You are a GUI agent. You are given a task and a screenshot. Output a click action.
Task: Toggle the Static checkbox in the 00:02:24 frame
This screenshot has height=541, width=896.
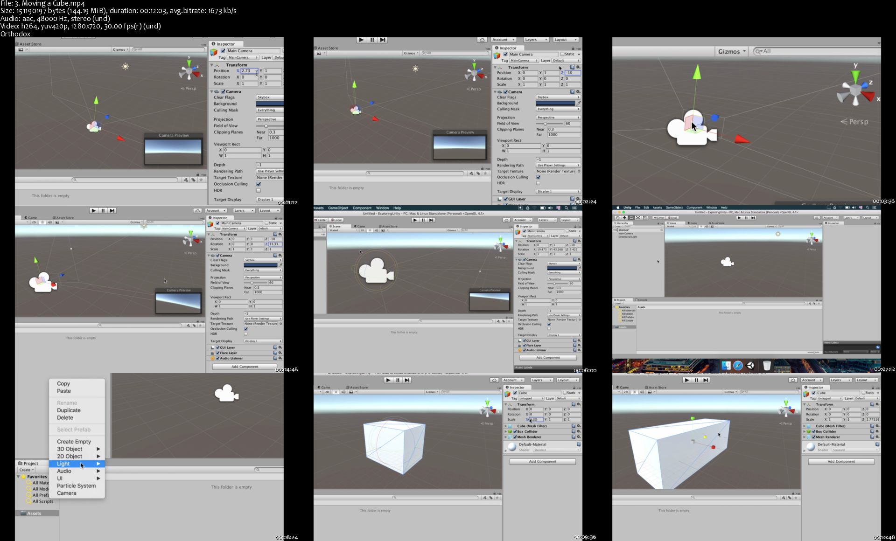click(563, 54)
